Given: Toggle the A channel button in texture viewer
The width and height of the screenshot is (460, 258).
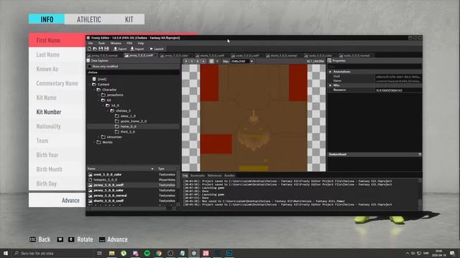Looking at the screenshot, I should coord(203,61).
